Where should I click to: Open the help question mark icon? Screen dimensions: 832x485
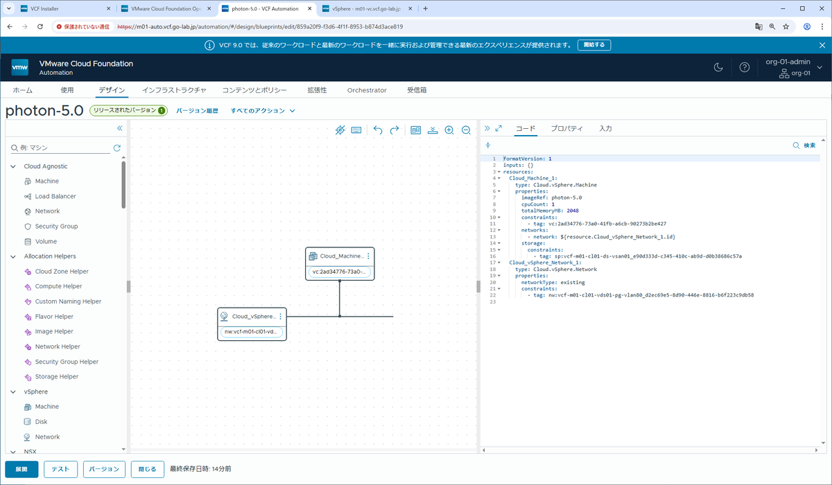745,67
